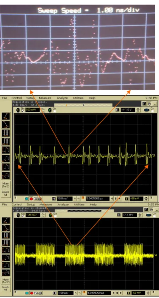Open Measure menu in 9:56 PM window
This screenshot has width=159, height=298.
[45, 98]
